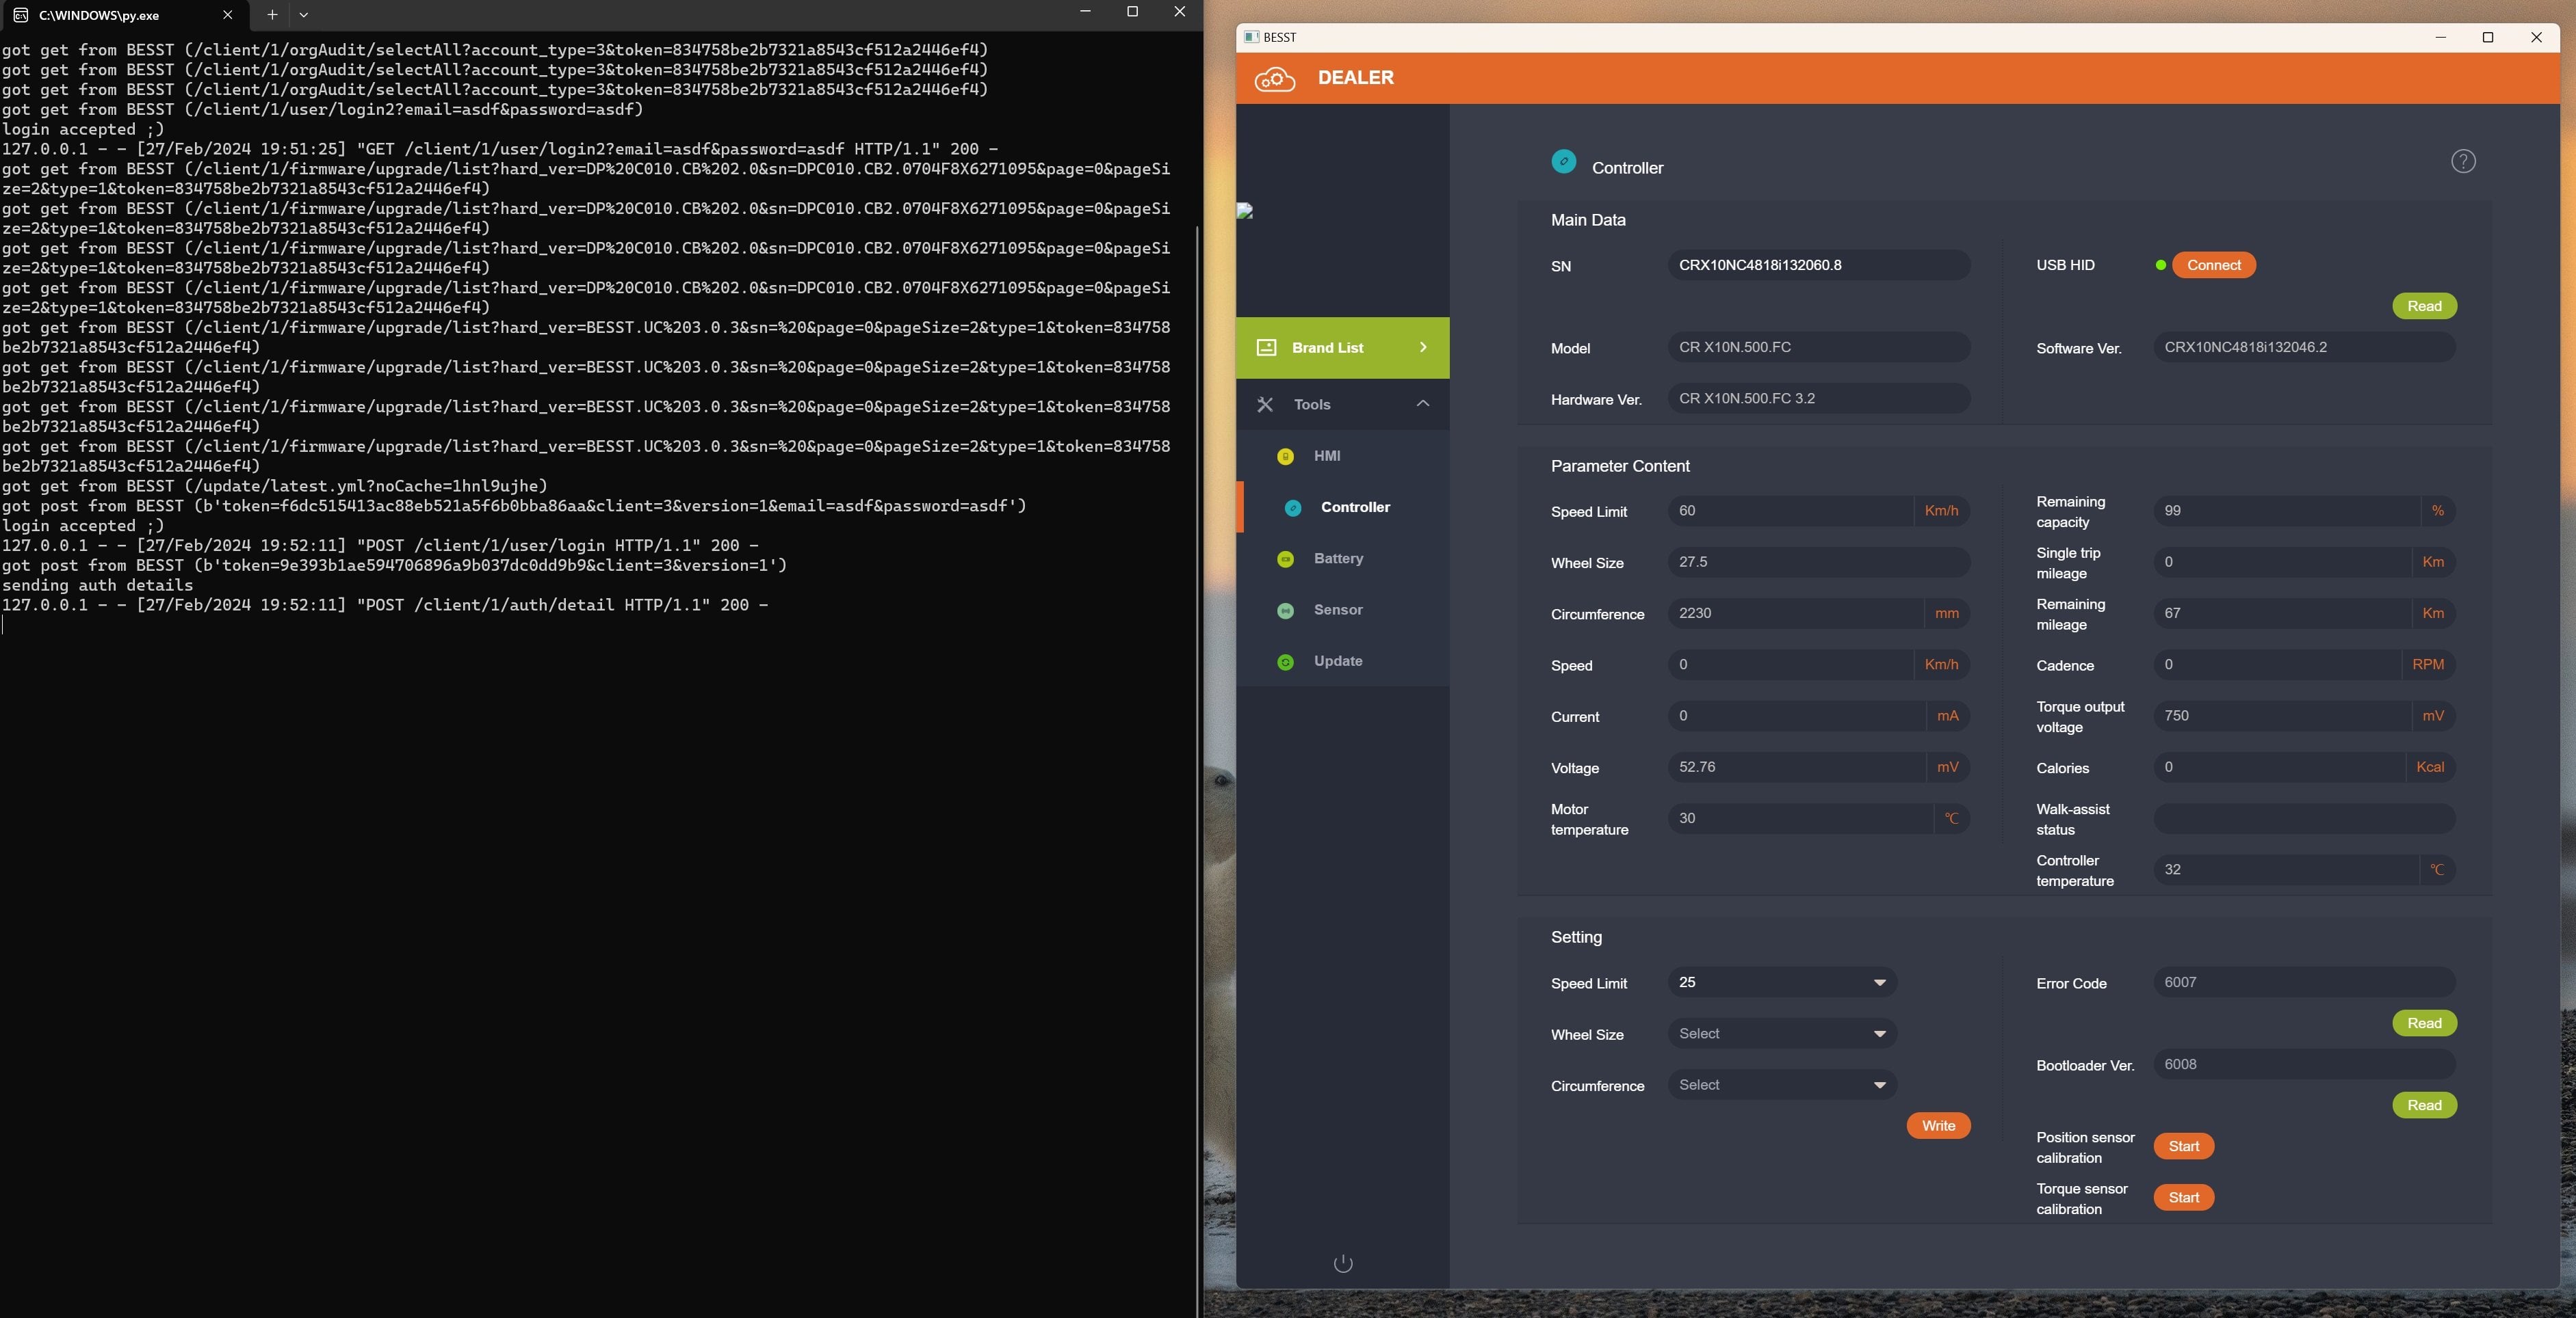Open a new terminal tab with plus

(x=272, y=15)
